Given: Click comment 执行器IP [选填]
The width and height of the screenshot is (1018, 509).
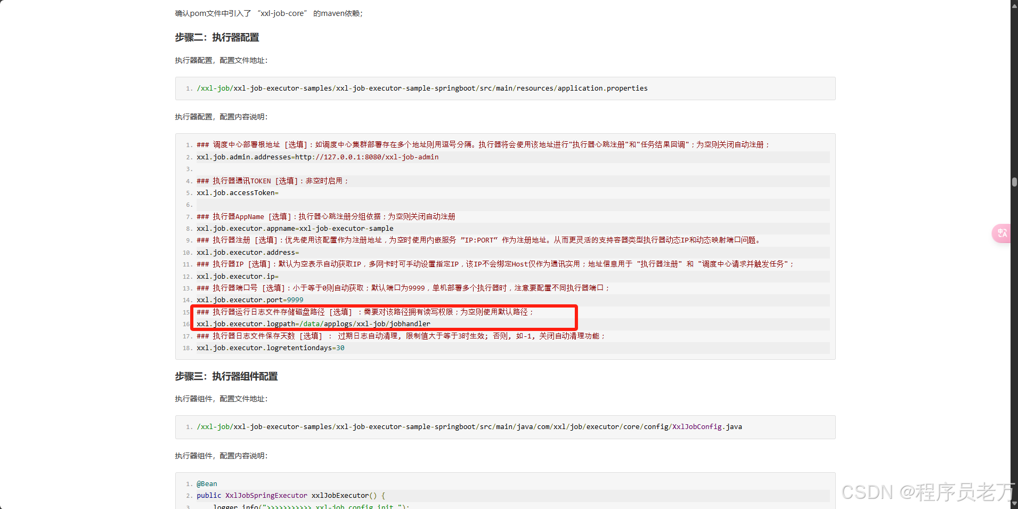Looking at the screenshot, I should [496, 264].
